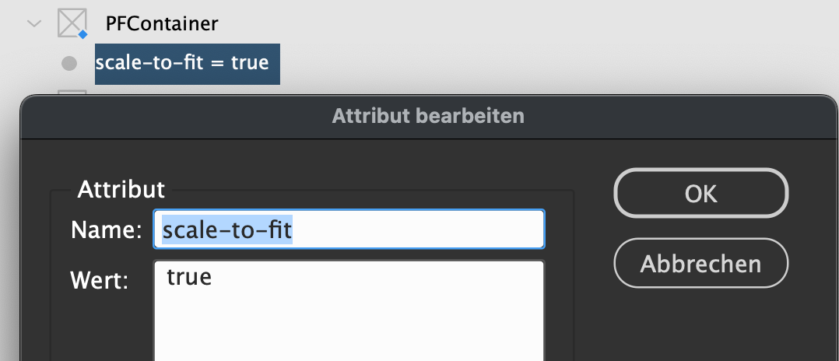Viewport: 839px width, 361px height.
Task: Select the PFContainer element name
Action: click(161, 24)
